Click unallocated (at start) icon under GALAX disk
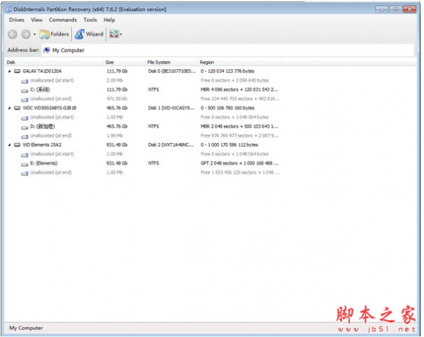This screenshot has height=337, width=424. pyautogui.click(x=25, y=81)
